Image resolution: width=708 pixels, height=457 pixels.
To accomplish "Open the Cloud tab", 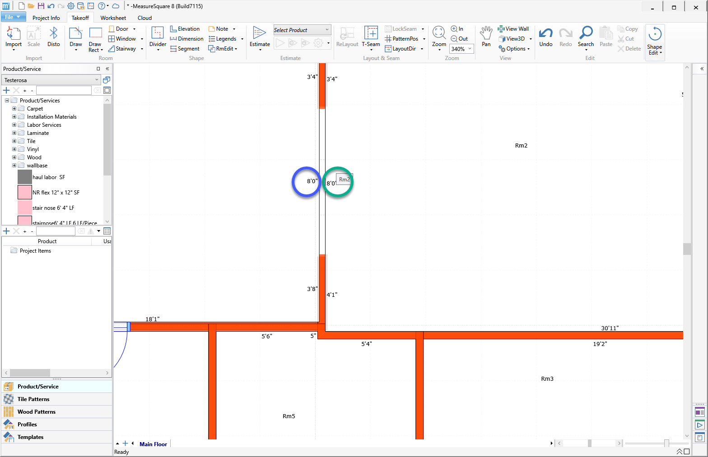I will coord(145,18).
